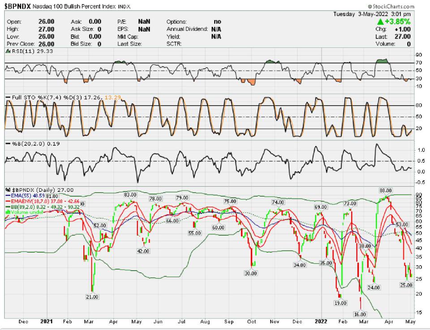
Task: Click the 2021 year label on time axis
Action: pyautogui.click(x=46, y=322)
